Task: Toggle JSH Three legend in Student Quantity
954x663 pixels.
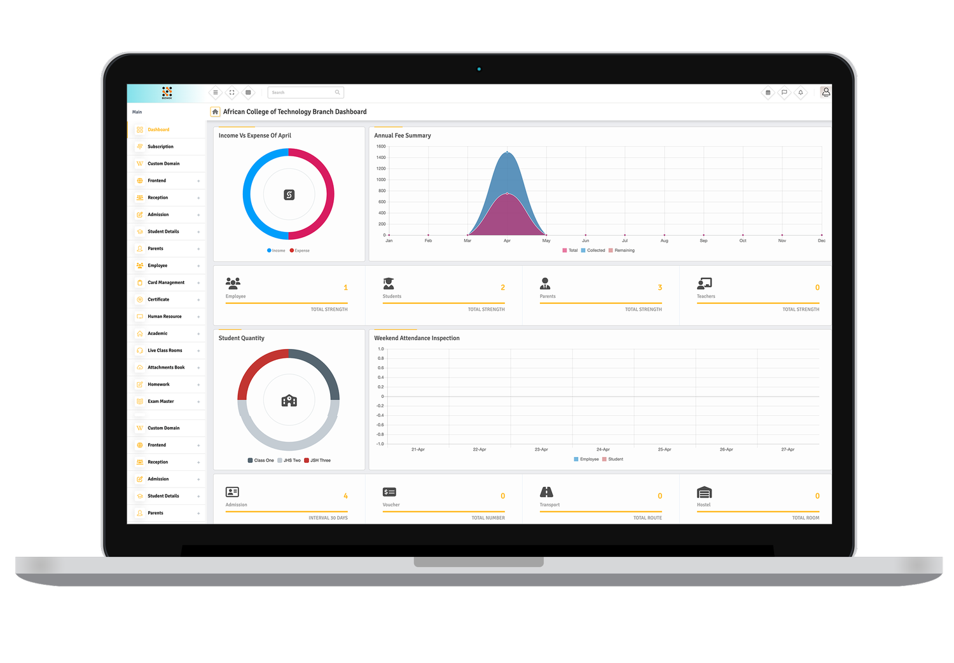Action: 317,460
